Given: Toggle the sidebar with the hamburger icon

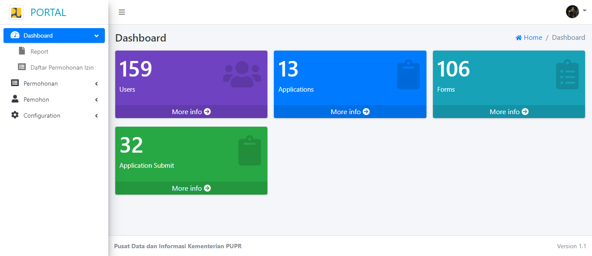Looking at the screenshot, I should (122, 12).
